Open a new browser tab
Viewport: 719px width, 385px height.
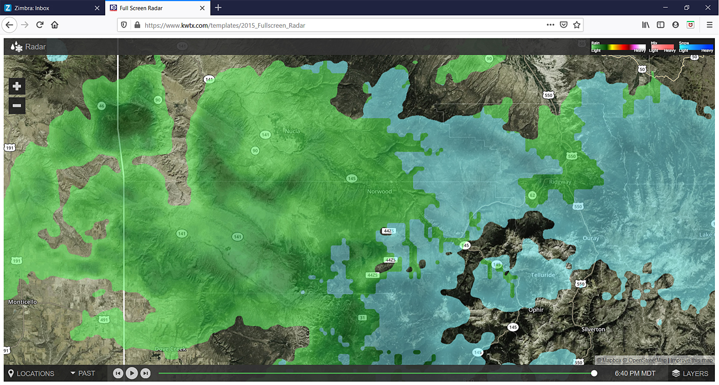coord(218,8)
